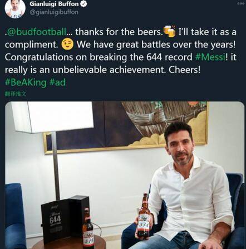Open the @budfootball mention
Image resolution: width=246 pixels, height=249 pixels.
pos(36,32)
